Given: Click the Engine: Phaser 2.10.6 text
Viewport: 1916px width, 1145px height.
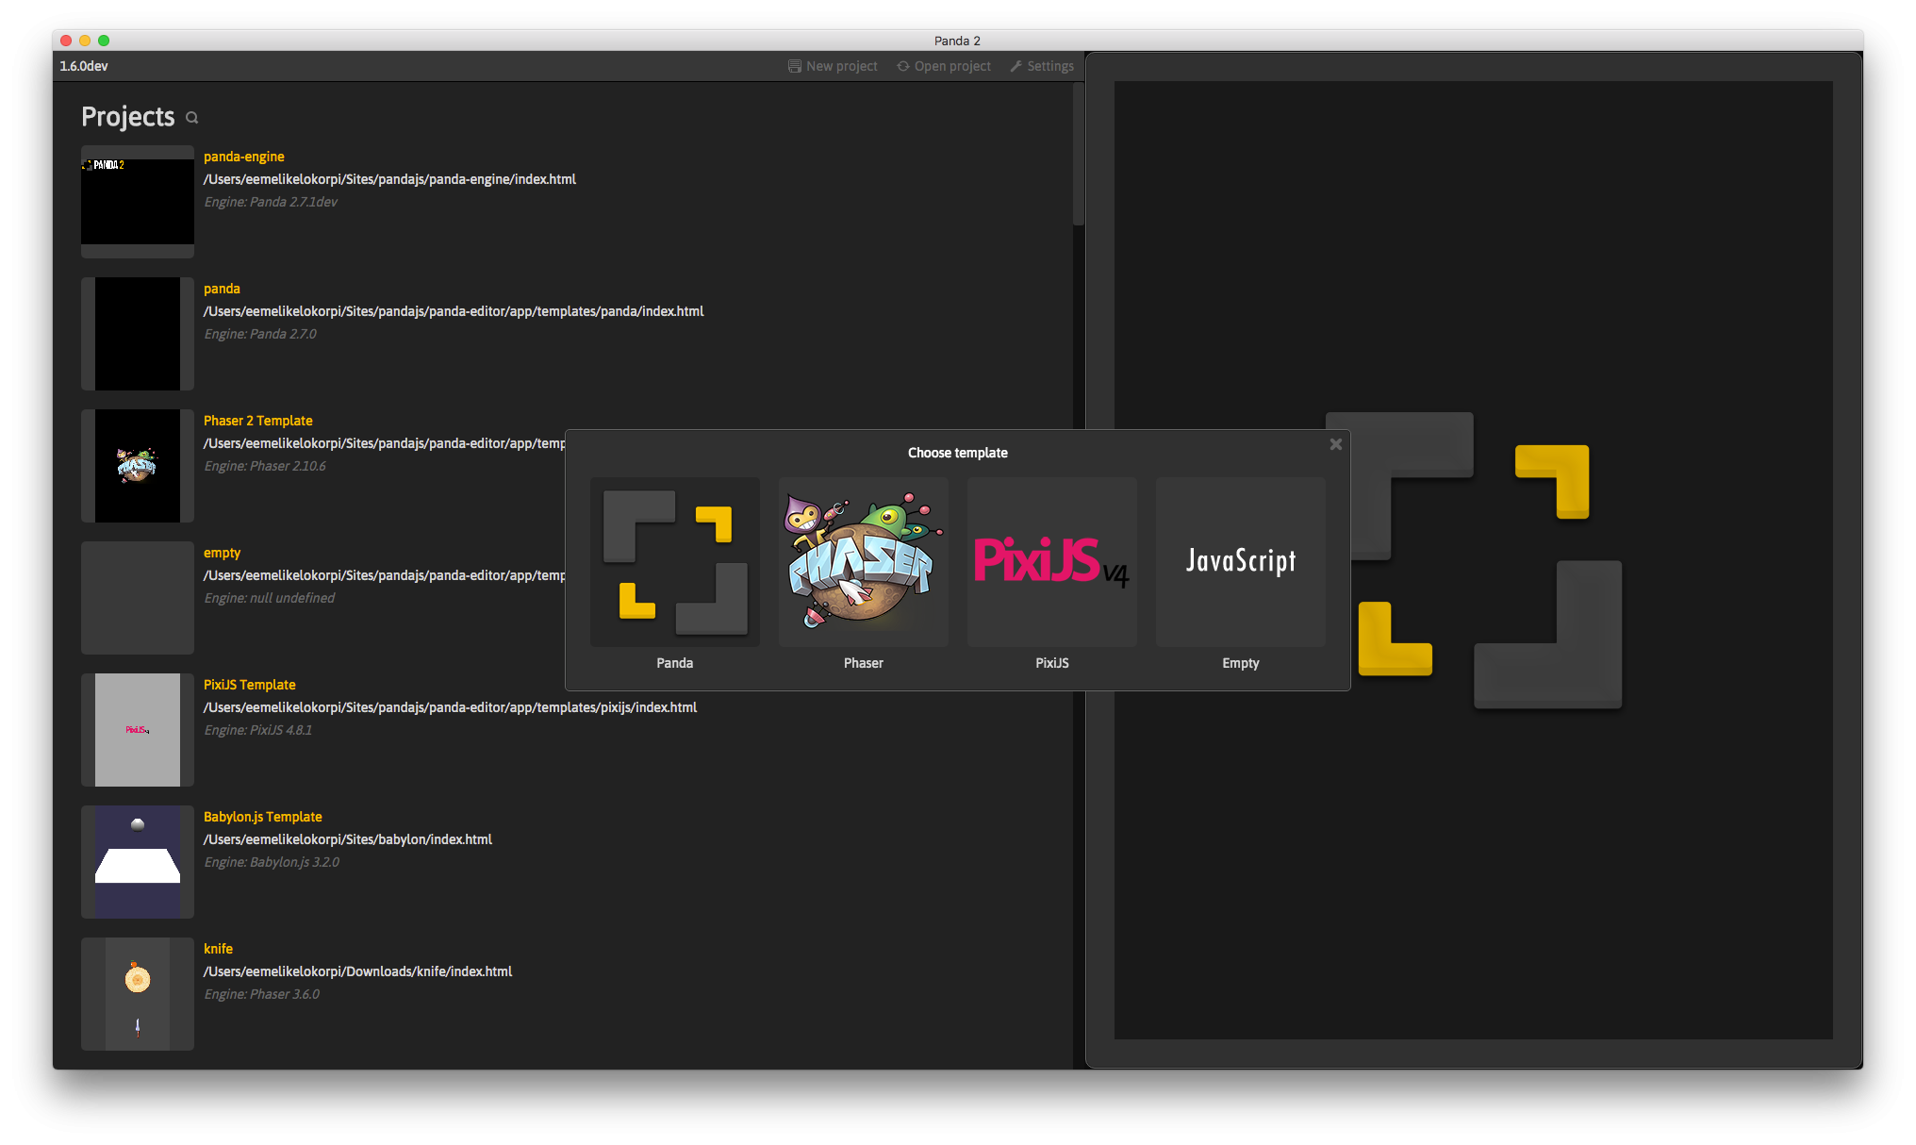Looking at the screenshot, I should coord(265,466).
